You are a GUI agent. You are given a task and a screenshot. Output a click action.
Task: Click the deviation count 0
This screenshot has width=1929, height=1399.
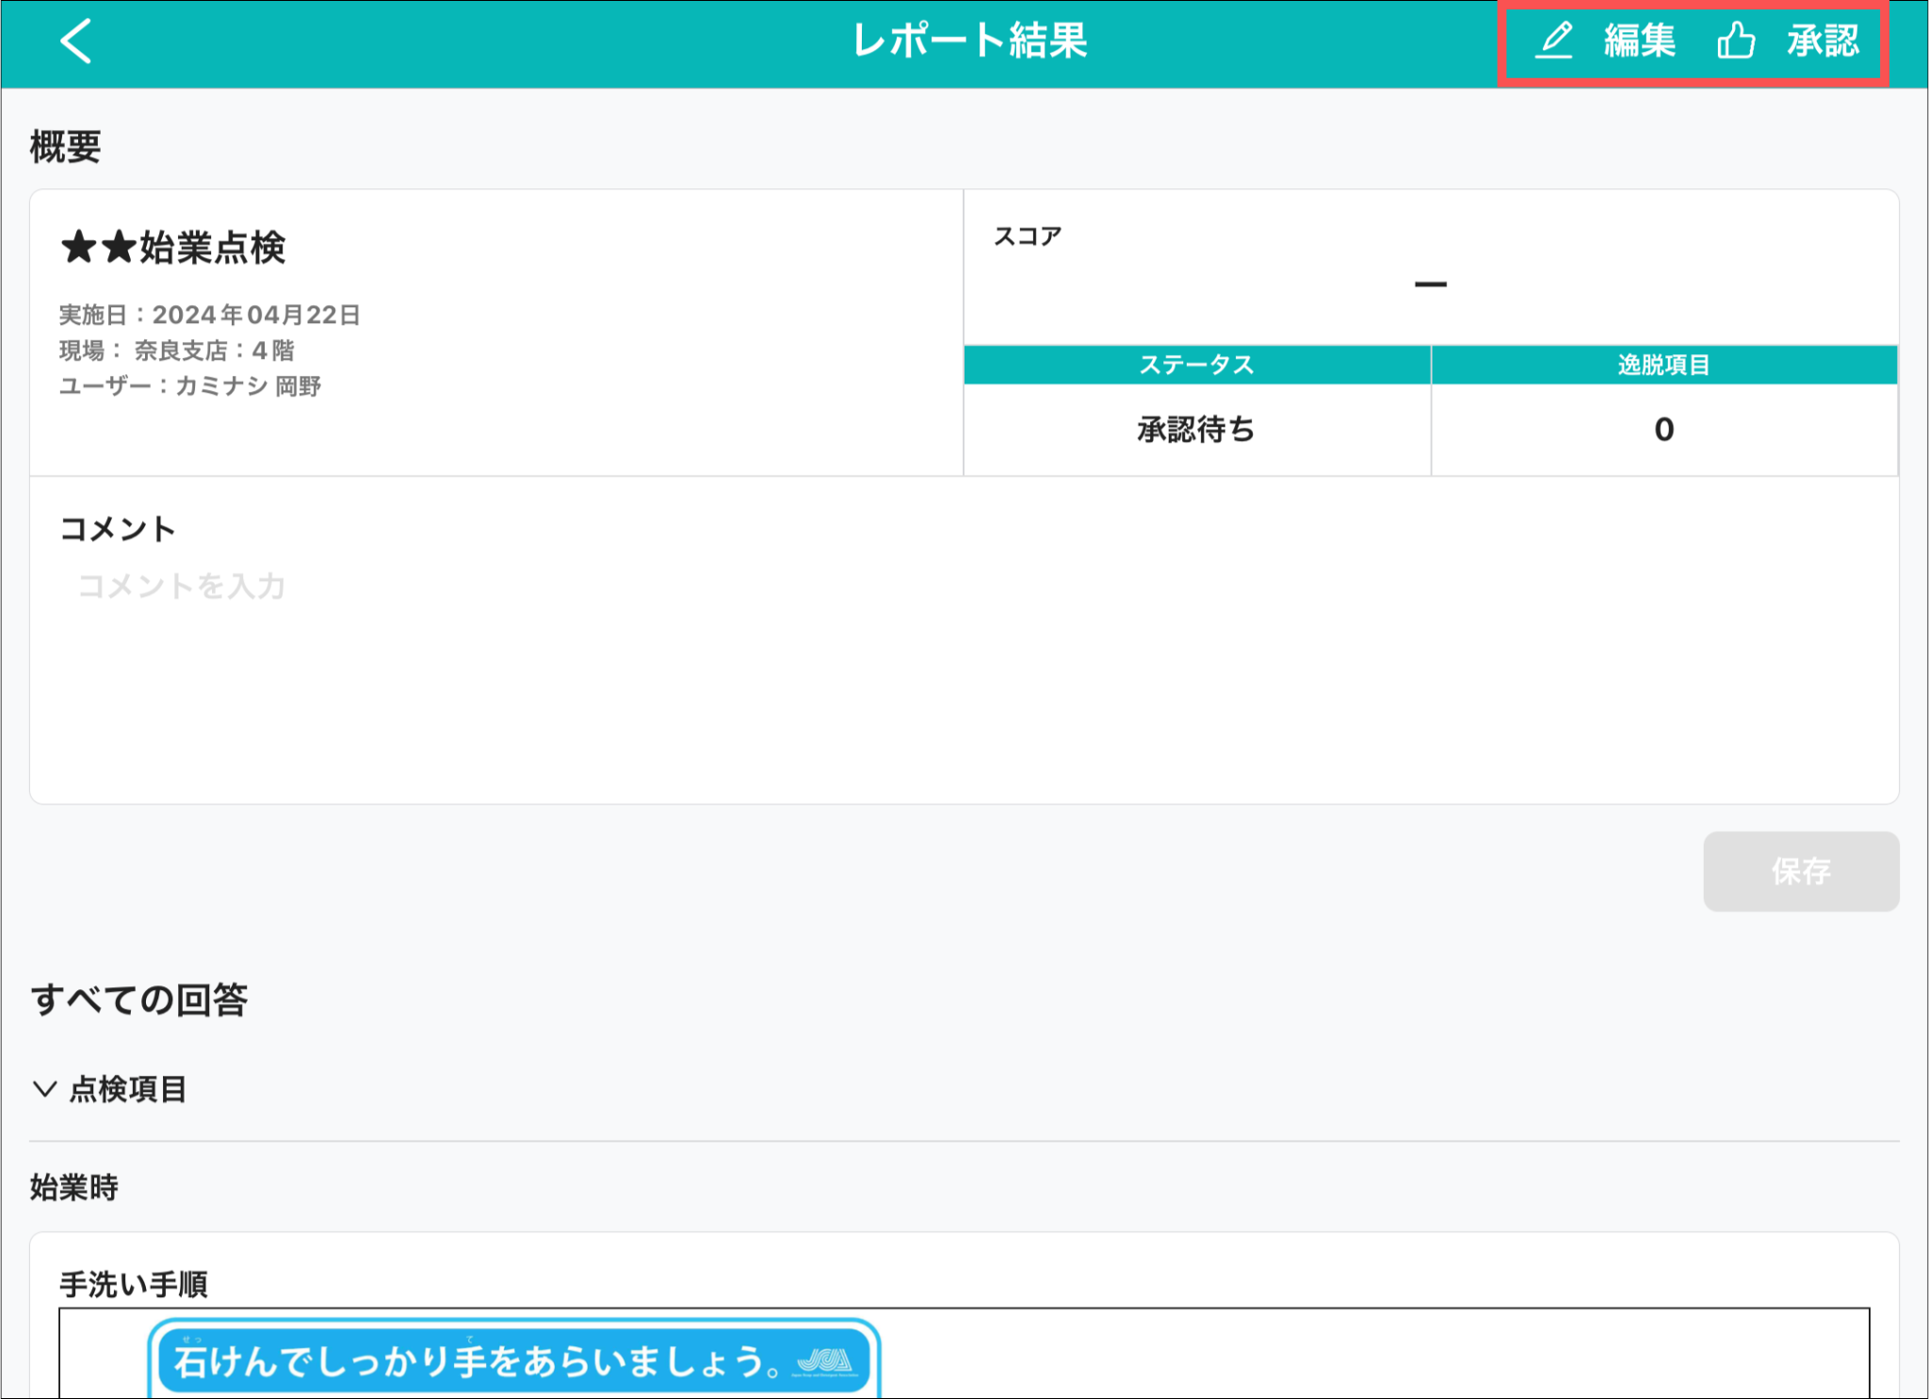[x=1663, y=430]
